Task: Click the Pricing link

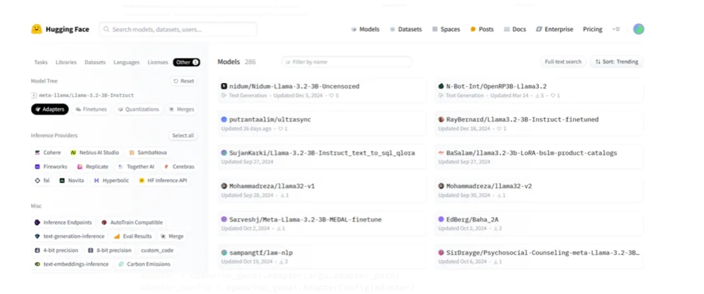Action: click(x=592, y=29)
